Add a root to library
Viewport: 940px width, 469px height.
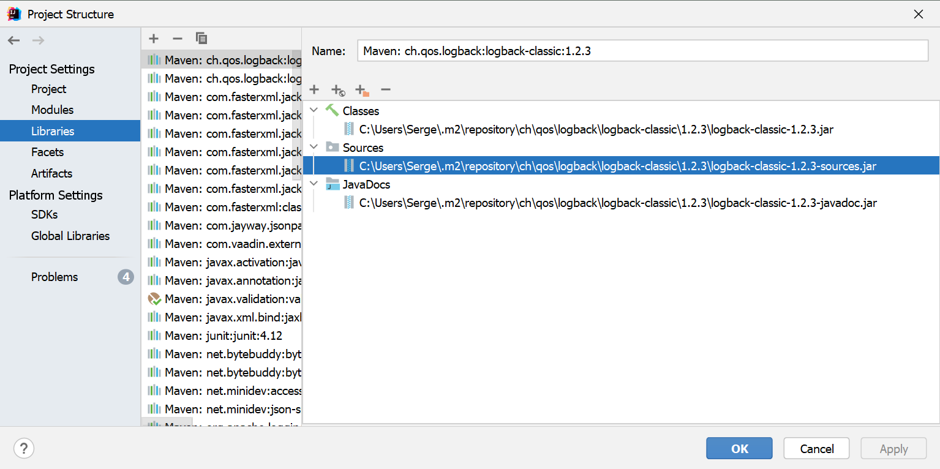click(314, 90)
